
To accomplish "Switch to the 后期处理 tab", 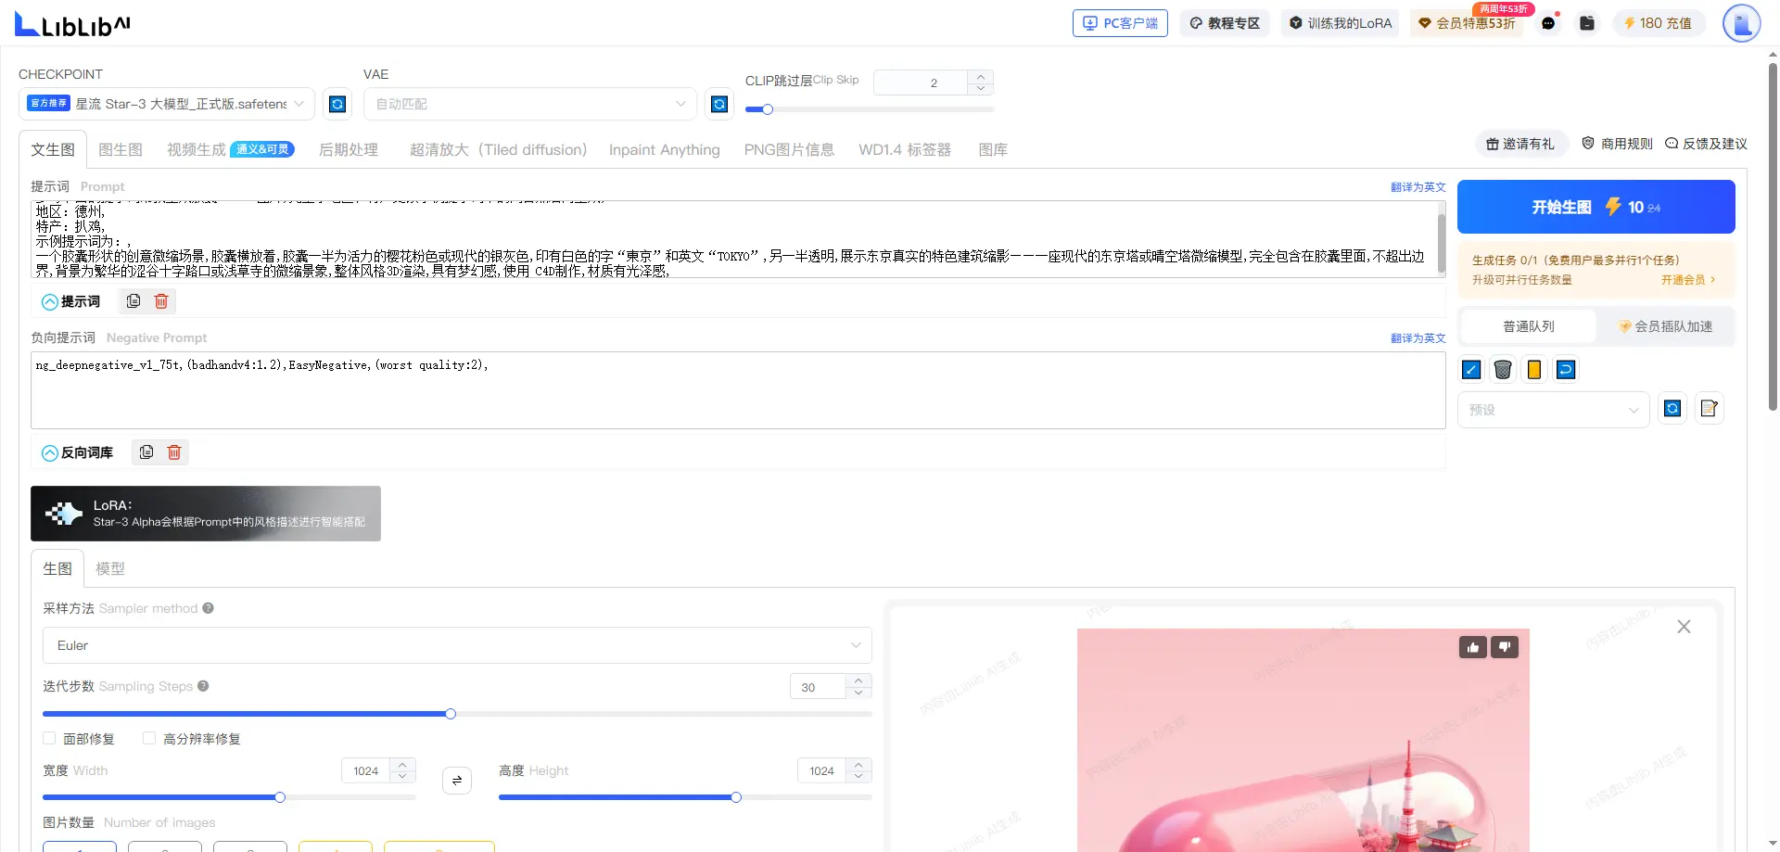I will 349,149.
